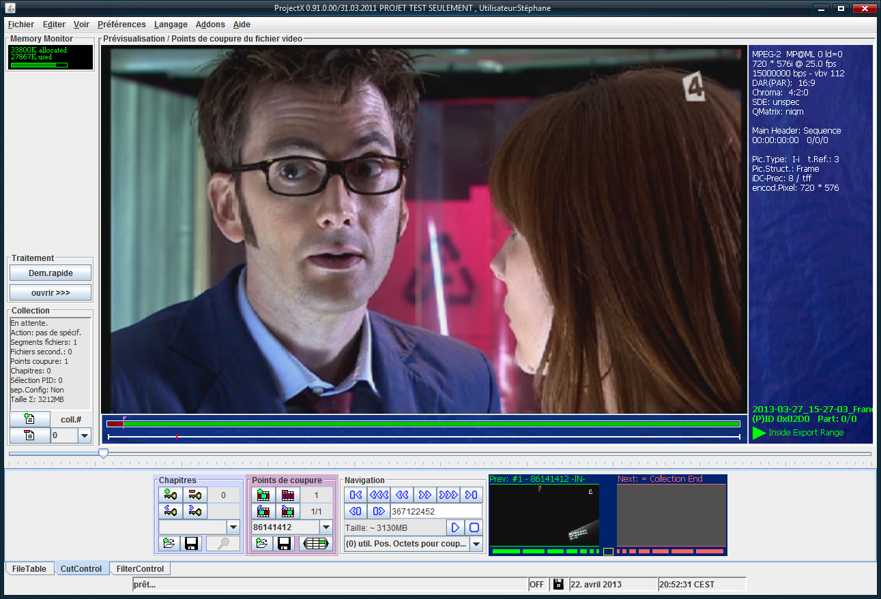Go to previous chapter key icon
This screenshot has width=881, height=599.
coord(170,511)
